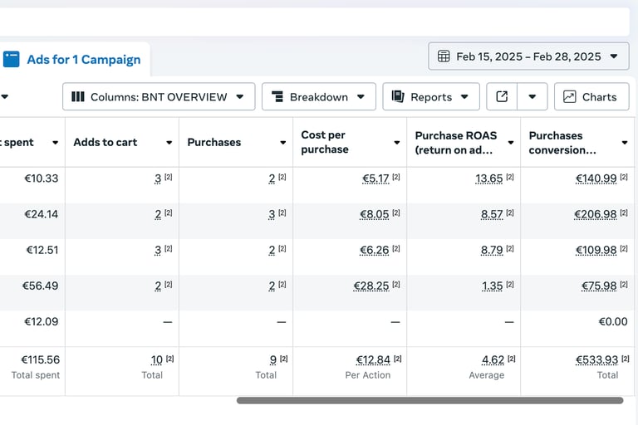Viewport: 638px width, 425px height.
Task: Open Cost per purchase column menu
Action: [x=397, y=142]
